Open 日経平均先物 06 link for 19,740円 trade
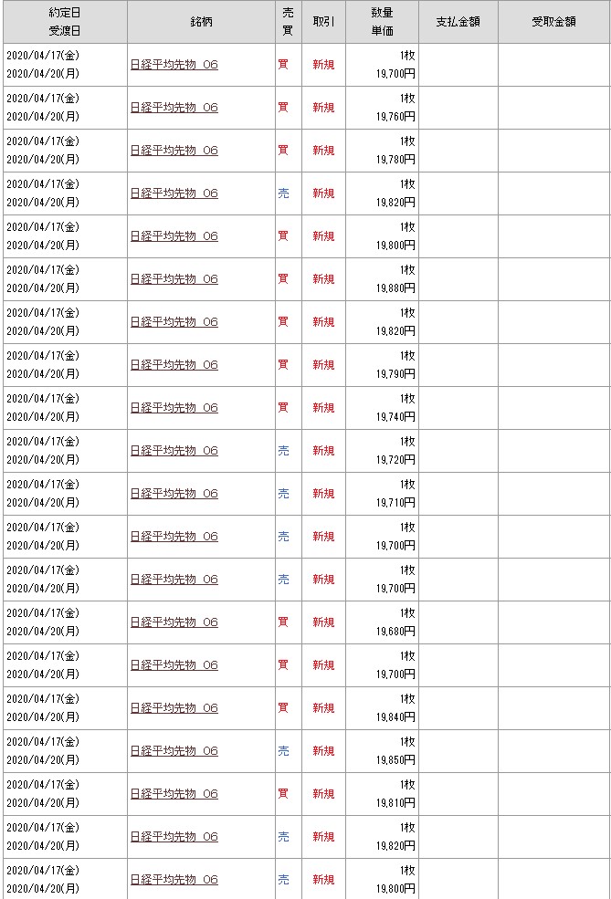The width and height of the screenshot is (611, 899). [x=174, y=408]
